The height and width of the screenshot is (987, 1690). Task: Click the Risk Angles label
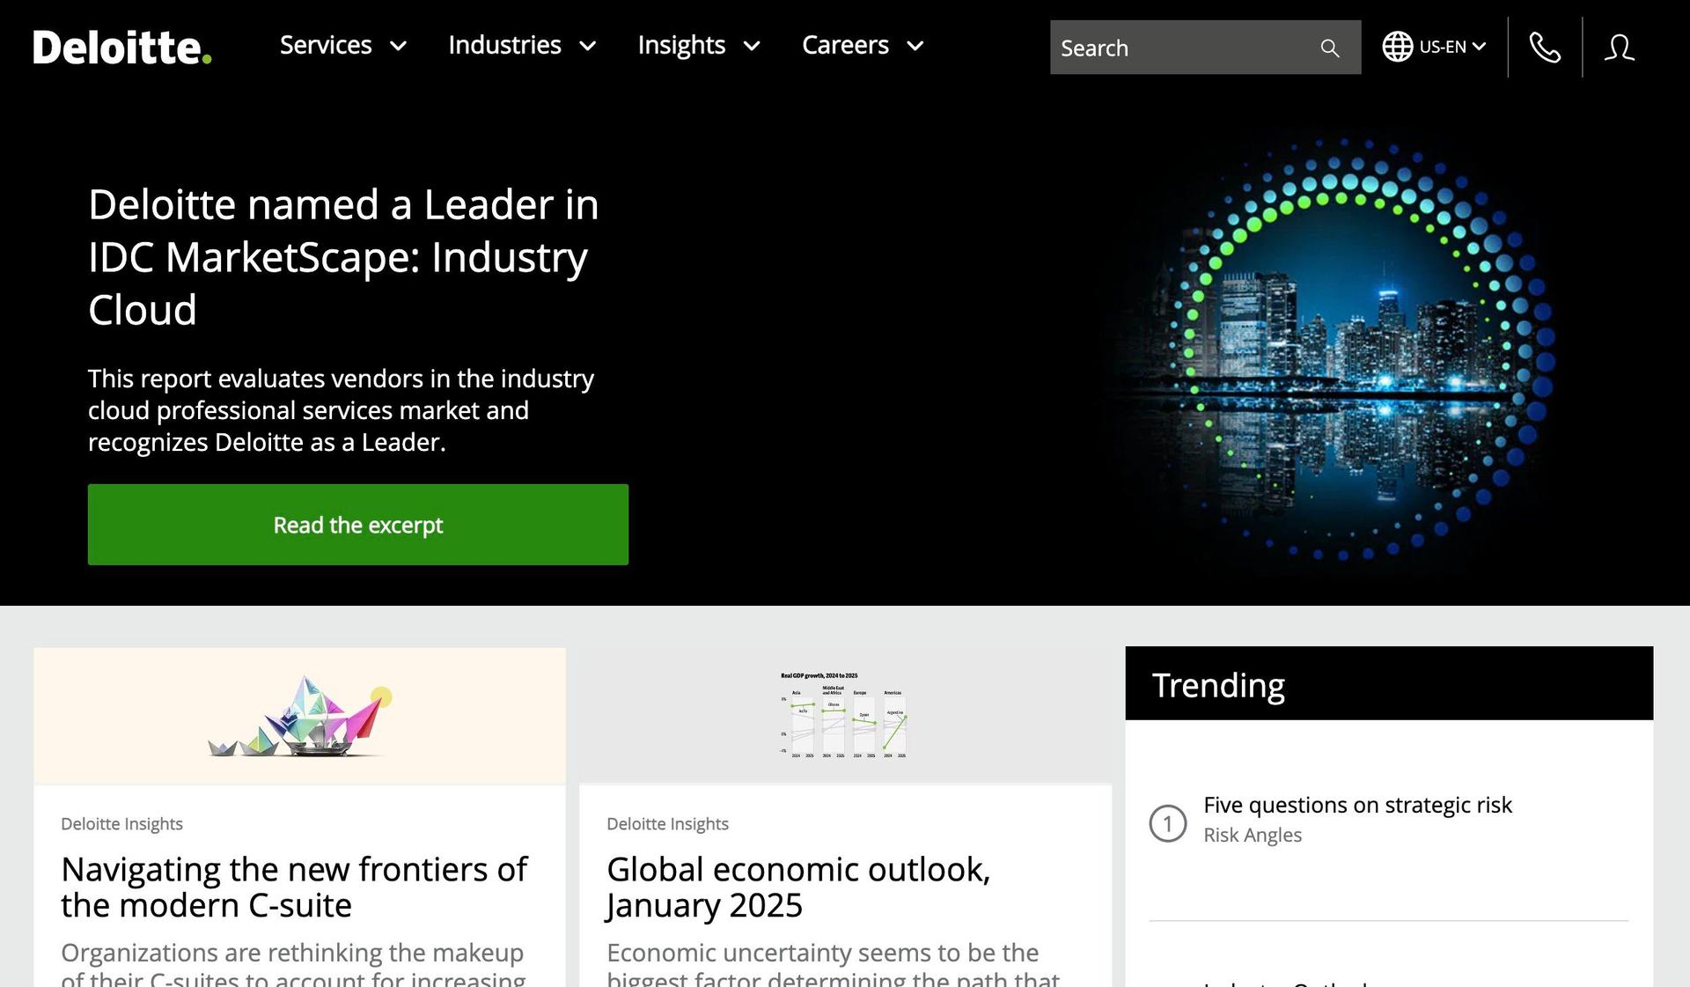point(1253,835)
